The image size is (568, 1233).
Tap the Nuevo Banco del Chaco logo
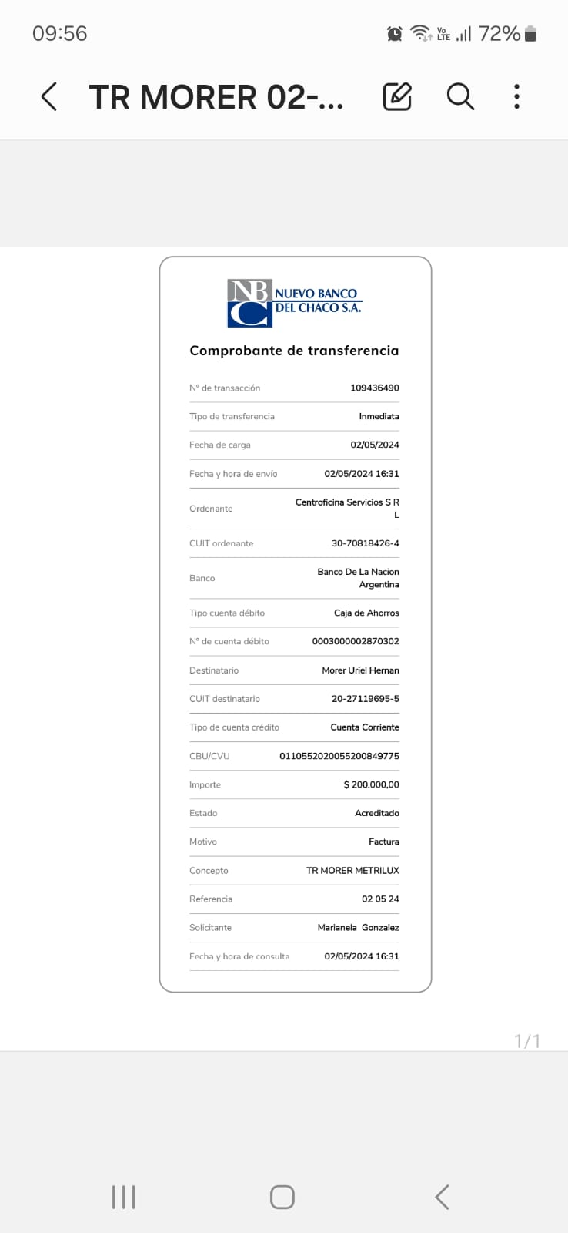(294, 303)
